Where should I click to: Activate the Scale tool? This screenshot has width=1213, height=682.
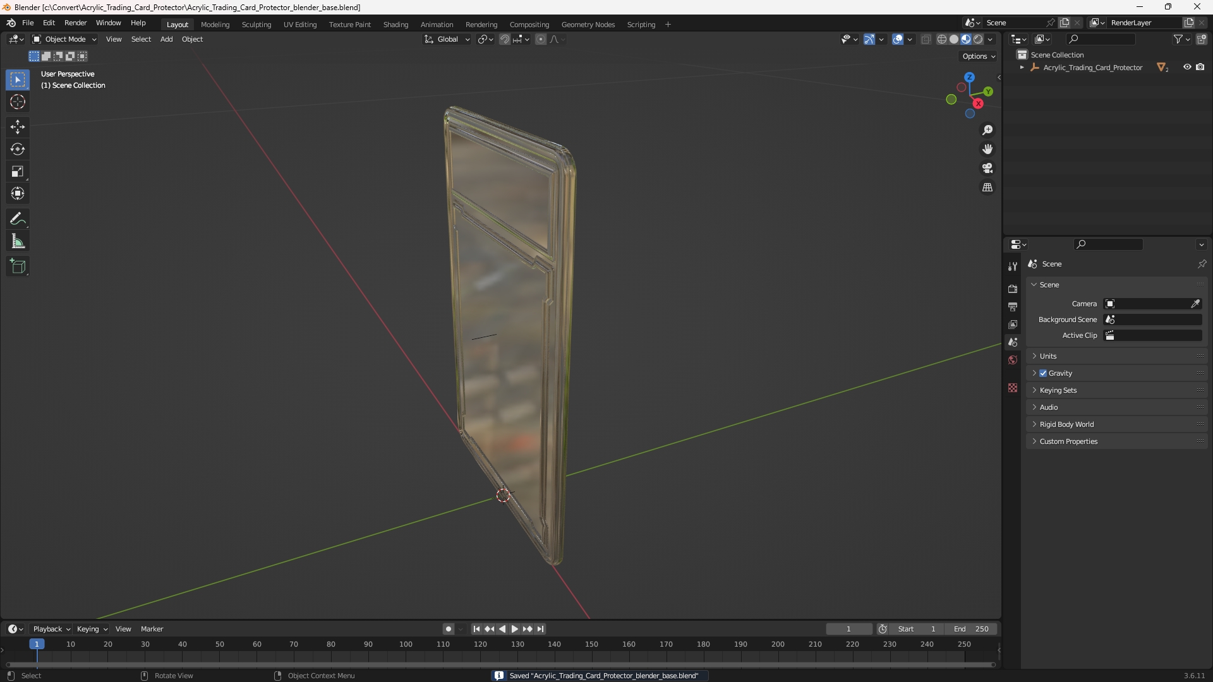(18, 171)
